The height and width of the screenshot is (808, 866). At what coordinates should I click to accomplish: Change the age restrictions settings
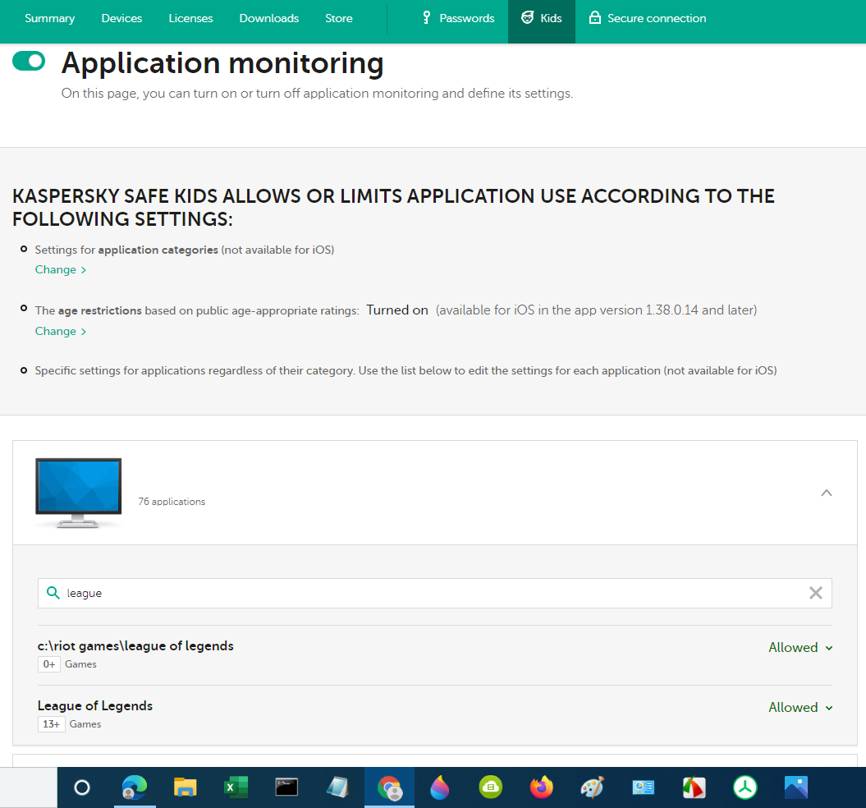click(x=60, y=331)
